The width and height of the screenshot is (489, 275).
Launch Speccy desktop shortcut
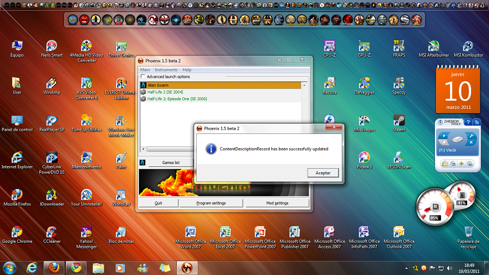pyautogui.click(x=399, y=86)
